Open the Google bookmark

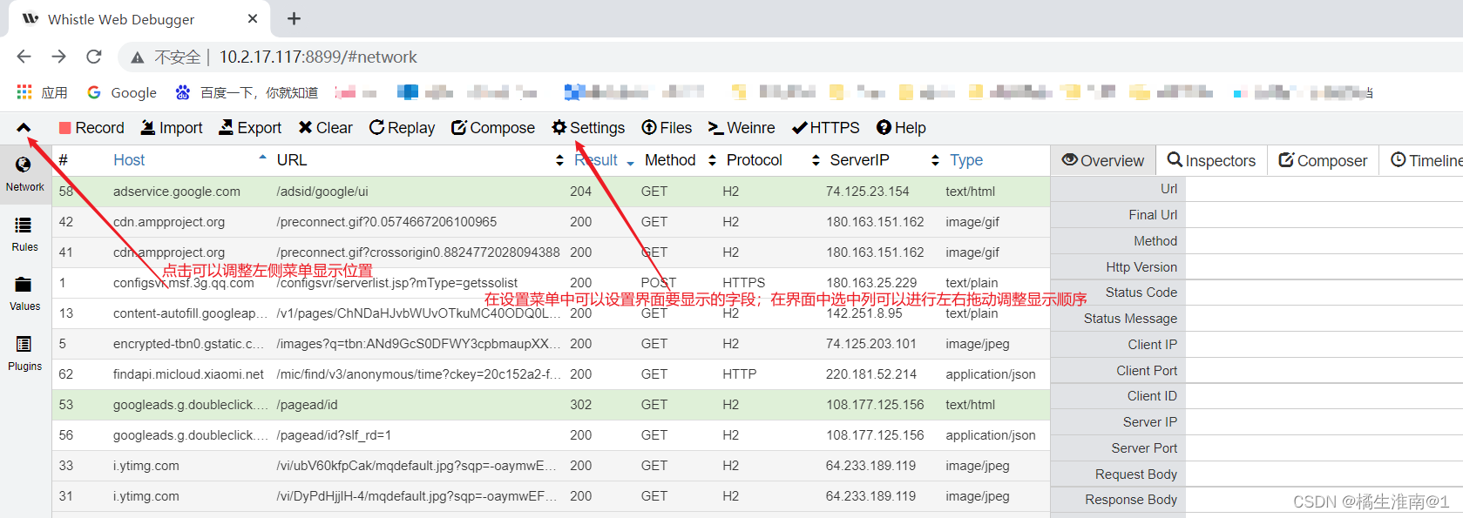point(122,92)
